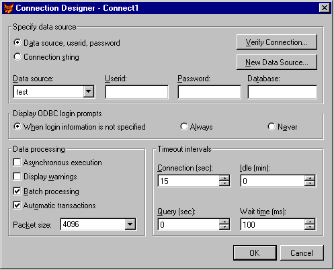The image size is (334, 270).
Task: Increase Connection timeout with up arrow
Action: point(224,178)
